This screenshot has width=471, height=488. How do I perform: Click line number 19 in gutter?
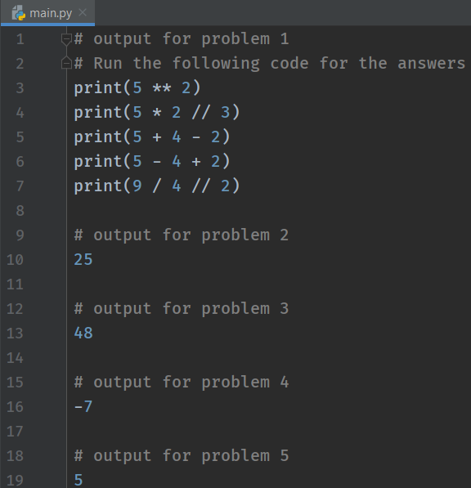tap(15, 480)
